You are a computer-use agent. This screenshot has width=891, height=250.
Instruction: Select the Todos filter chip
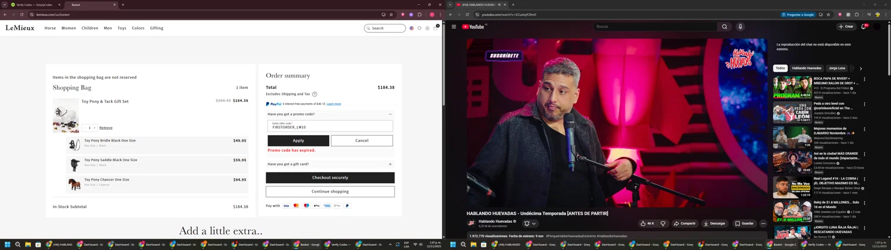point(781,68)
